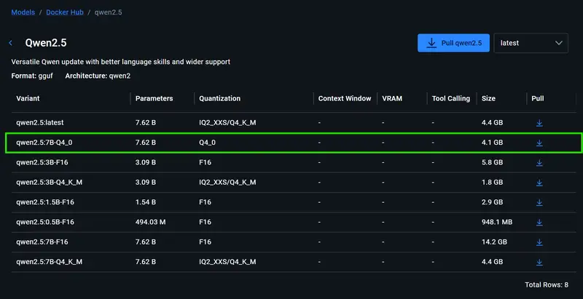Click the Architecture: qwen2 label
The height and width of the screenshot is (299, 583).
98,76
